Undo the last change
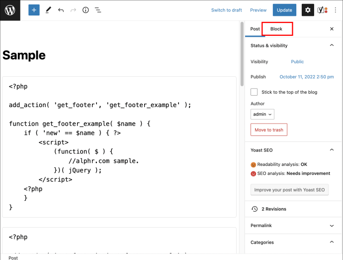343x260 pixels. click(61, 10)
